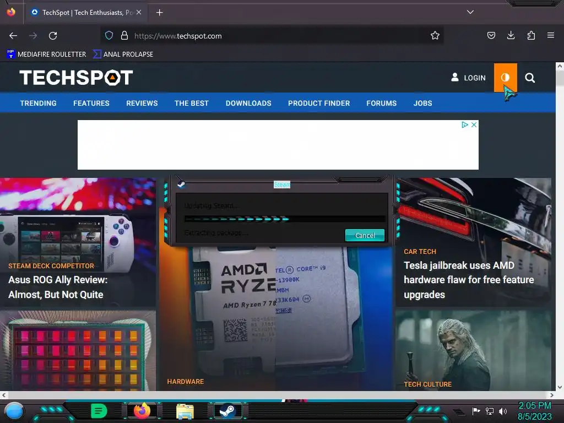Open a new browser tab
This screenshot has height=423, width=564.
pyautogui.click(x=159, y=13)
